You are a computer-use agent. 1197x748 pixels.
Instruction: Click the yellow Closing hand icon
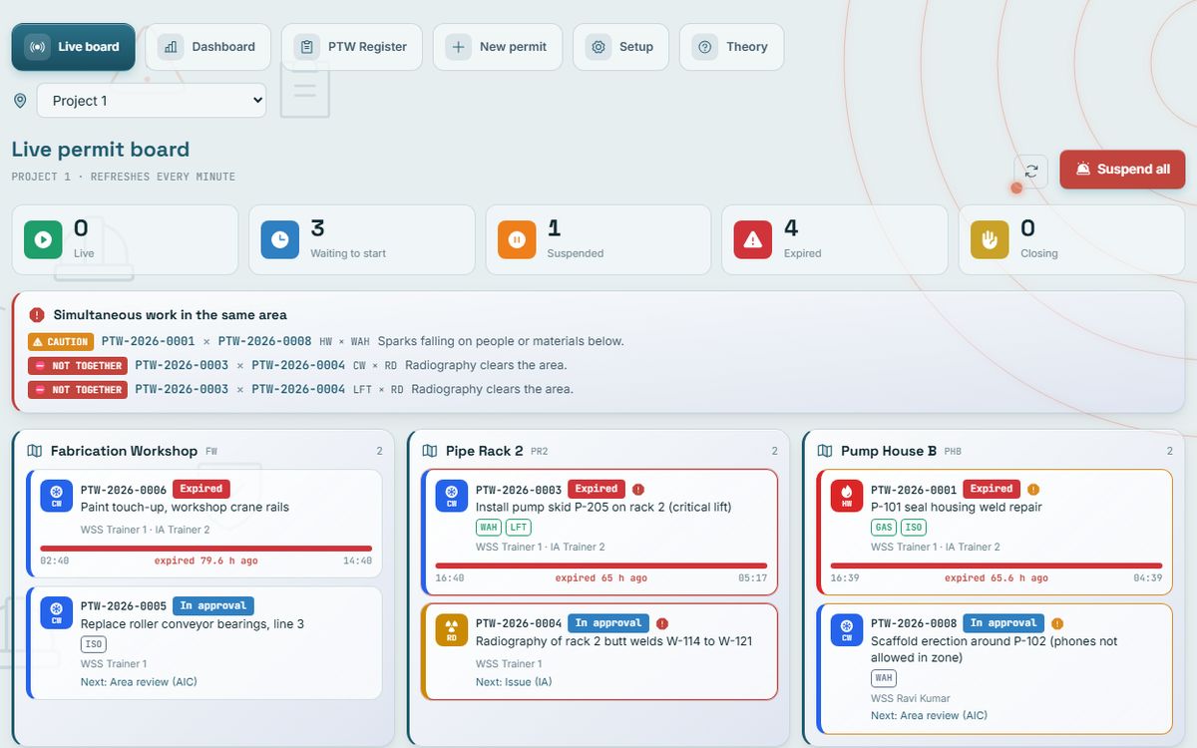[990, 239]
